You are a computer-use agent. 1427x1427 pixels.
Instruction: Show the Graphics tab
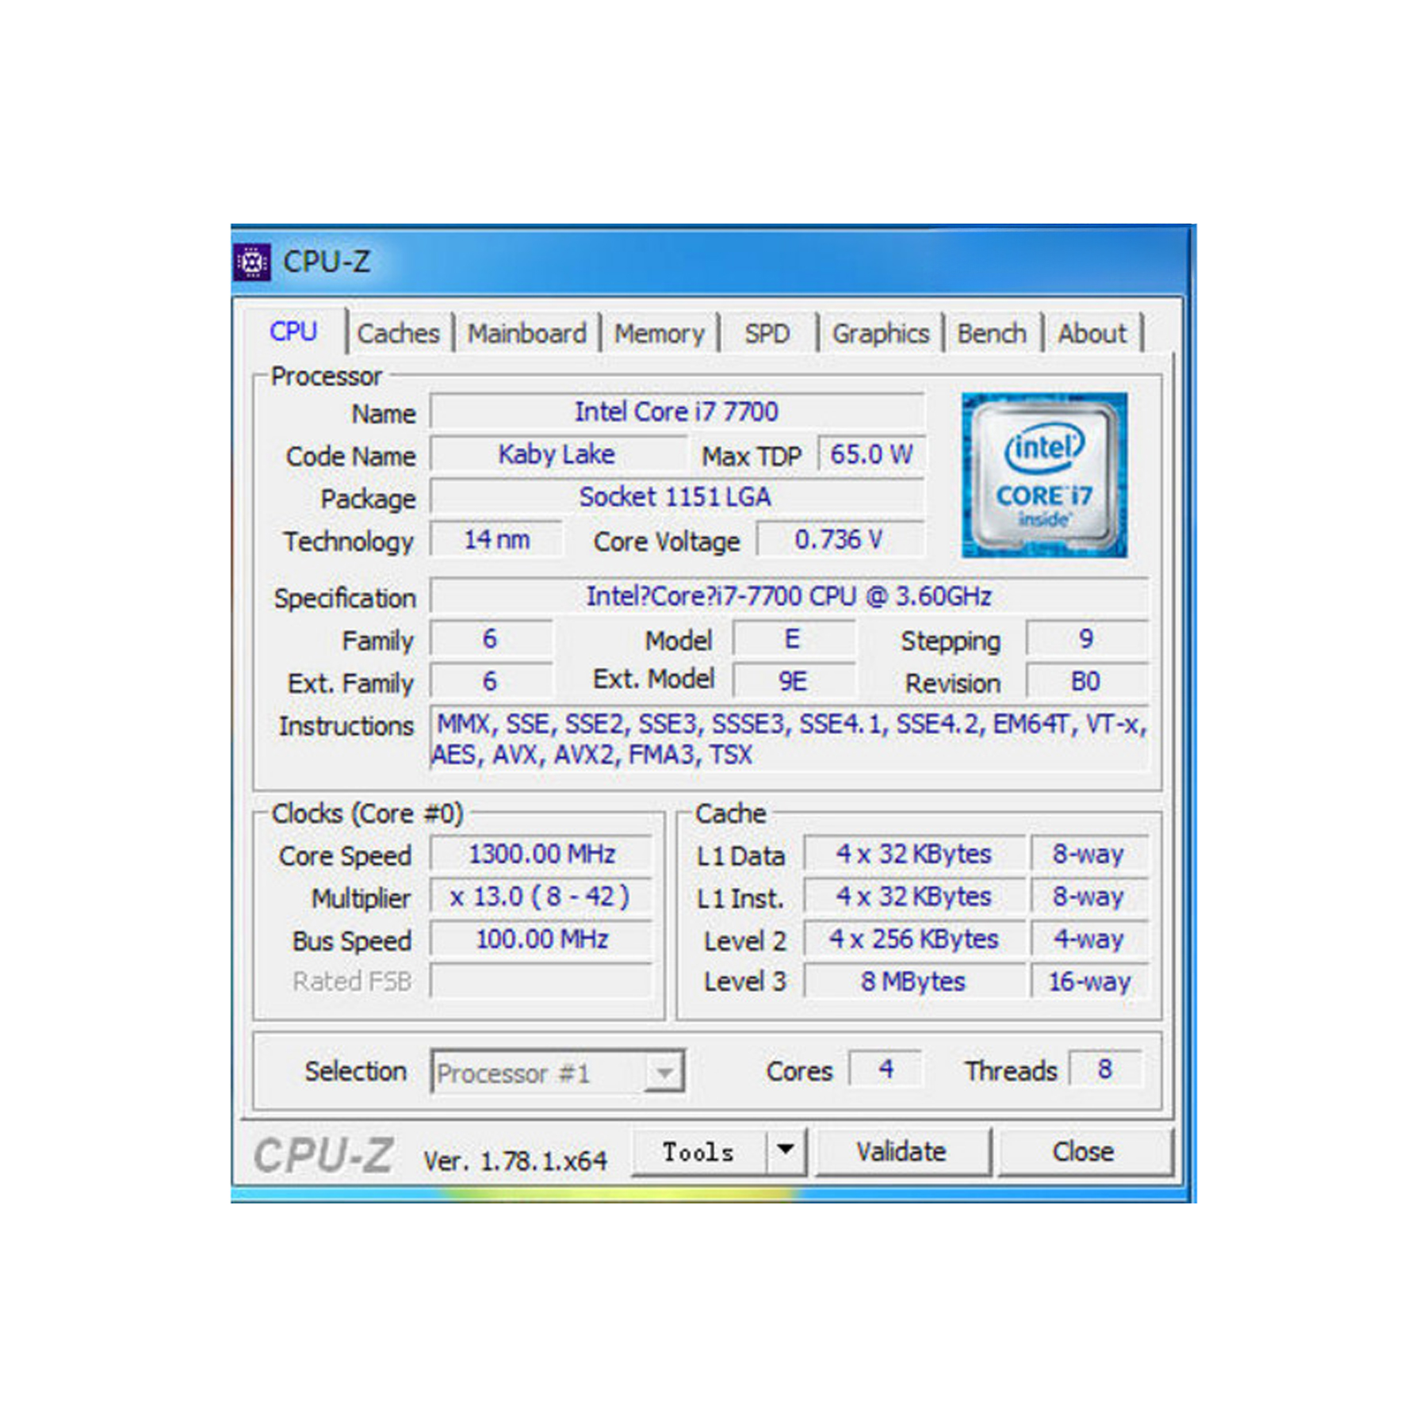tap(880, 334)
